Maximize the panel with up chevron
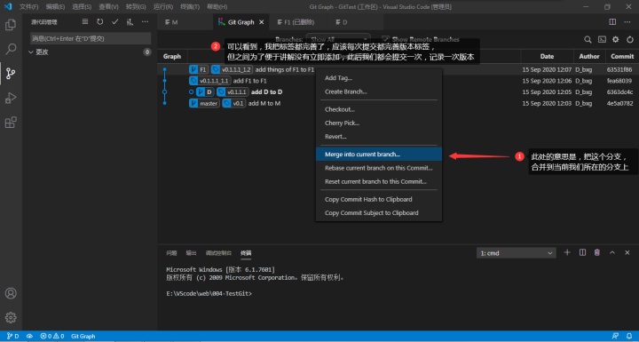 click(x=612, y=252)
